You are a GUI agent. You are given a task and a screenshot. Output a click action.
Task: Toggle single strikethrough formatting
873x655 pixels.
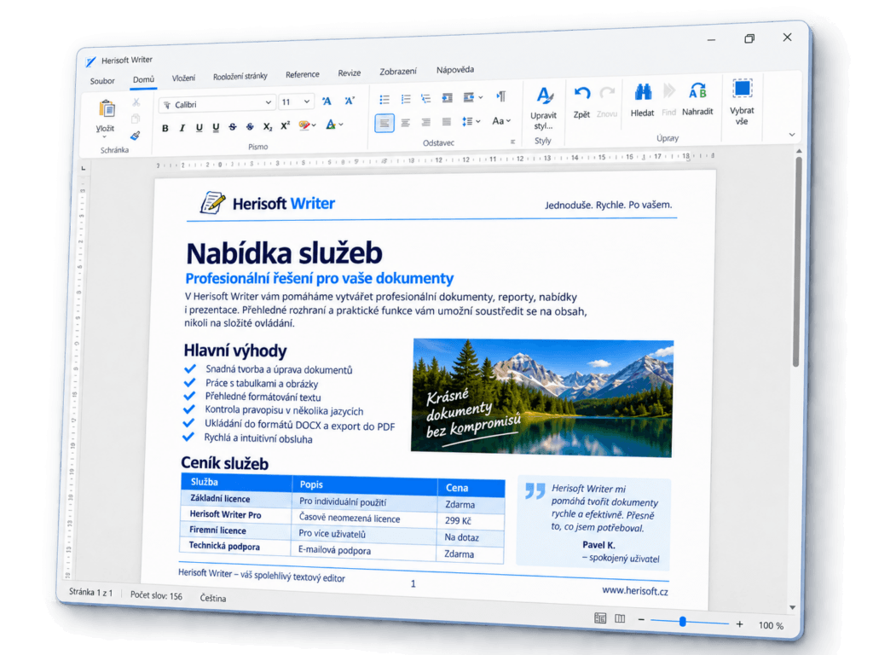tap(233, 127)
